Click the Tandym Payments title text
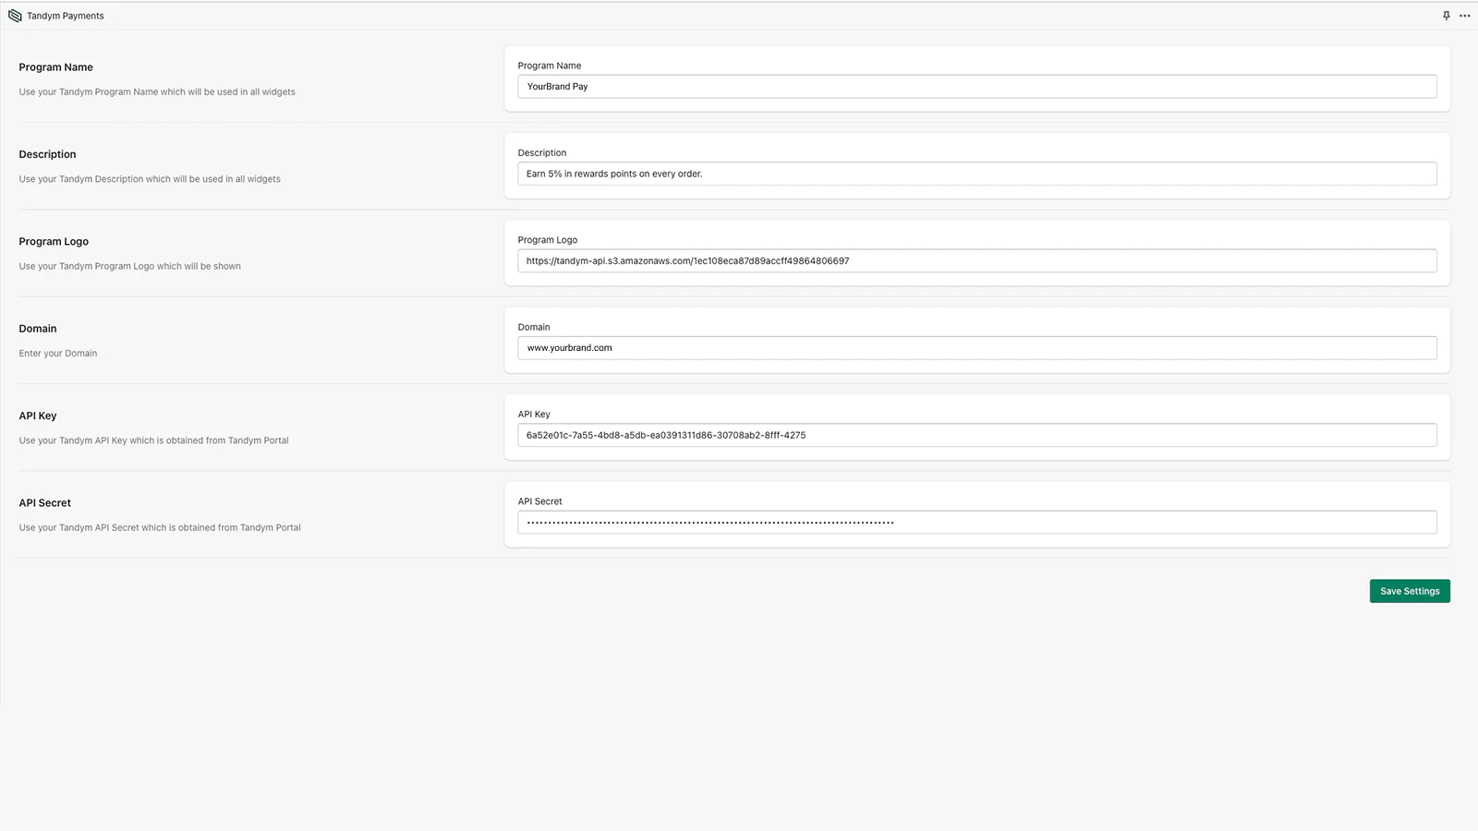 [66, 16]
